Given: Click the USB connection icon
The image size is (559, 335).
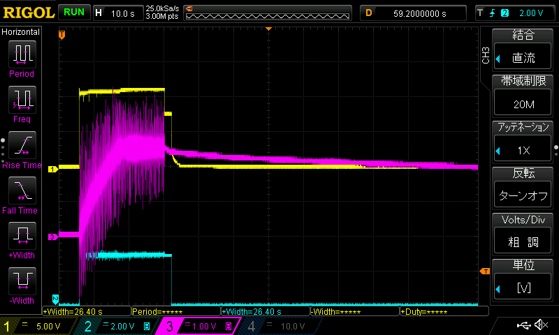Looking at the screenshot, I should coord(523,325).
